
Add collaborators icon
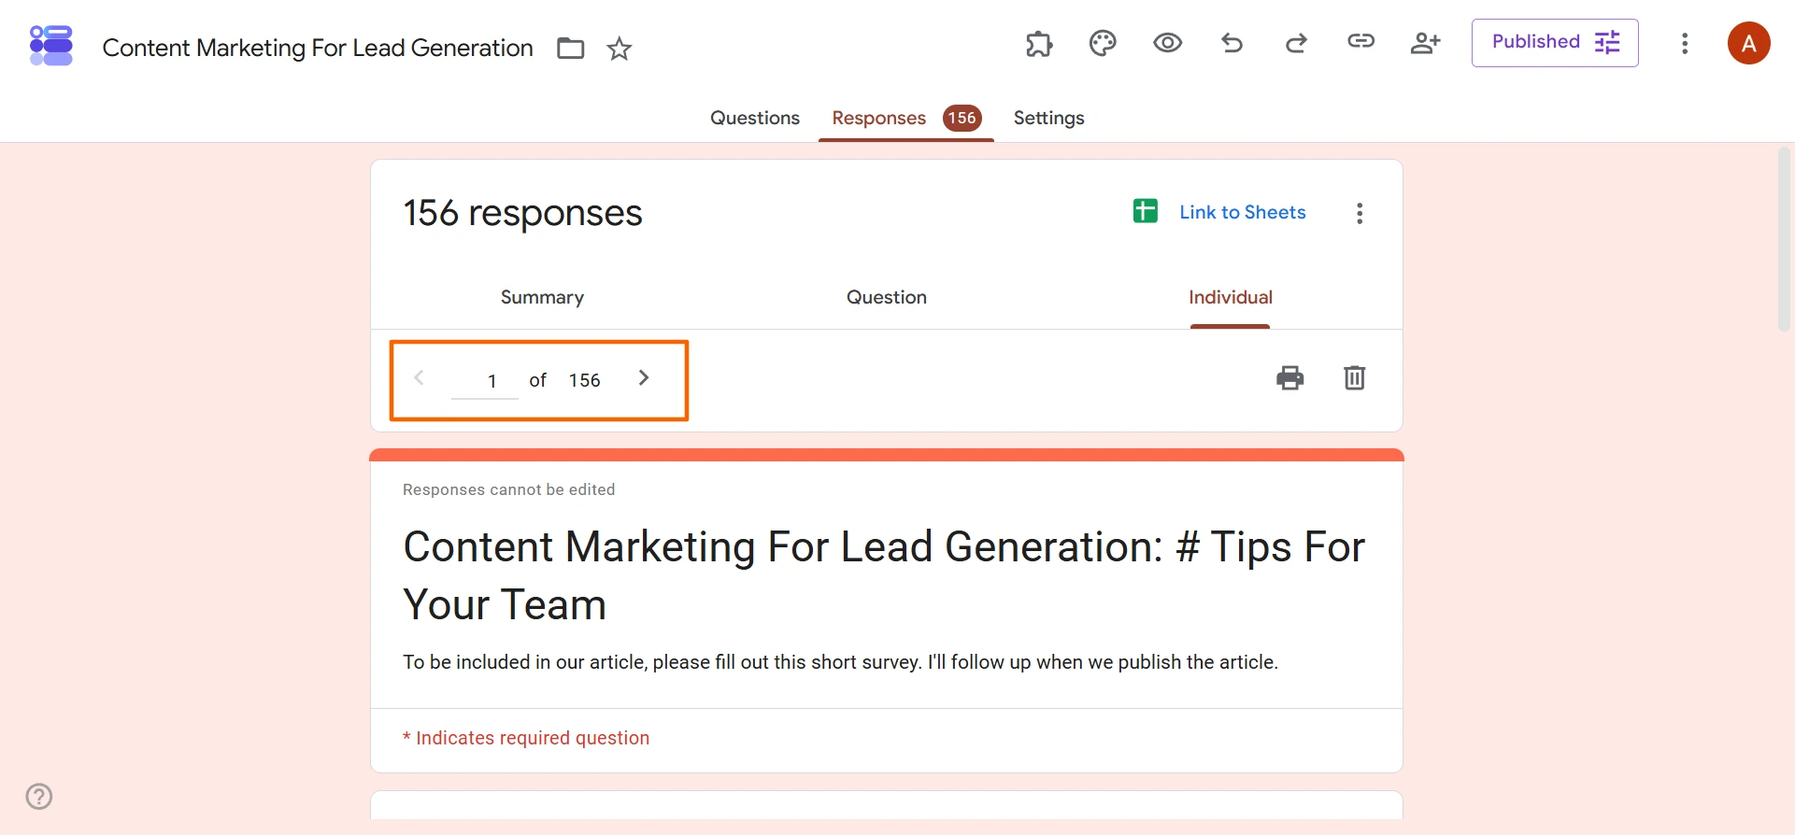click(x=1425, y=43)
